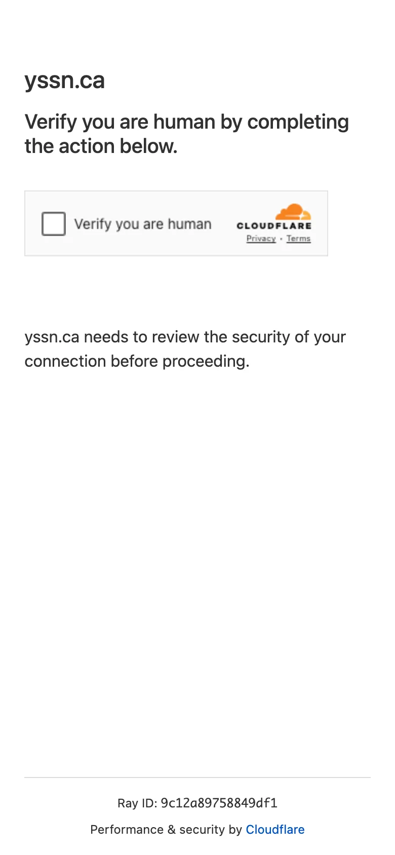Click the Verify you are human label text
Image resolution: width=395 pixels, height=855 pixels.
coord(143,223)
